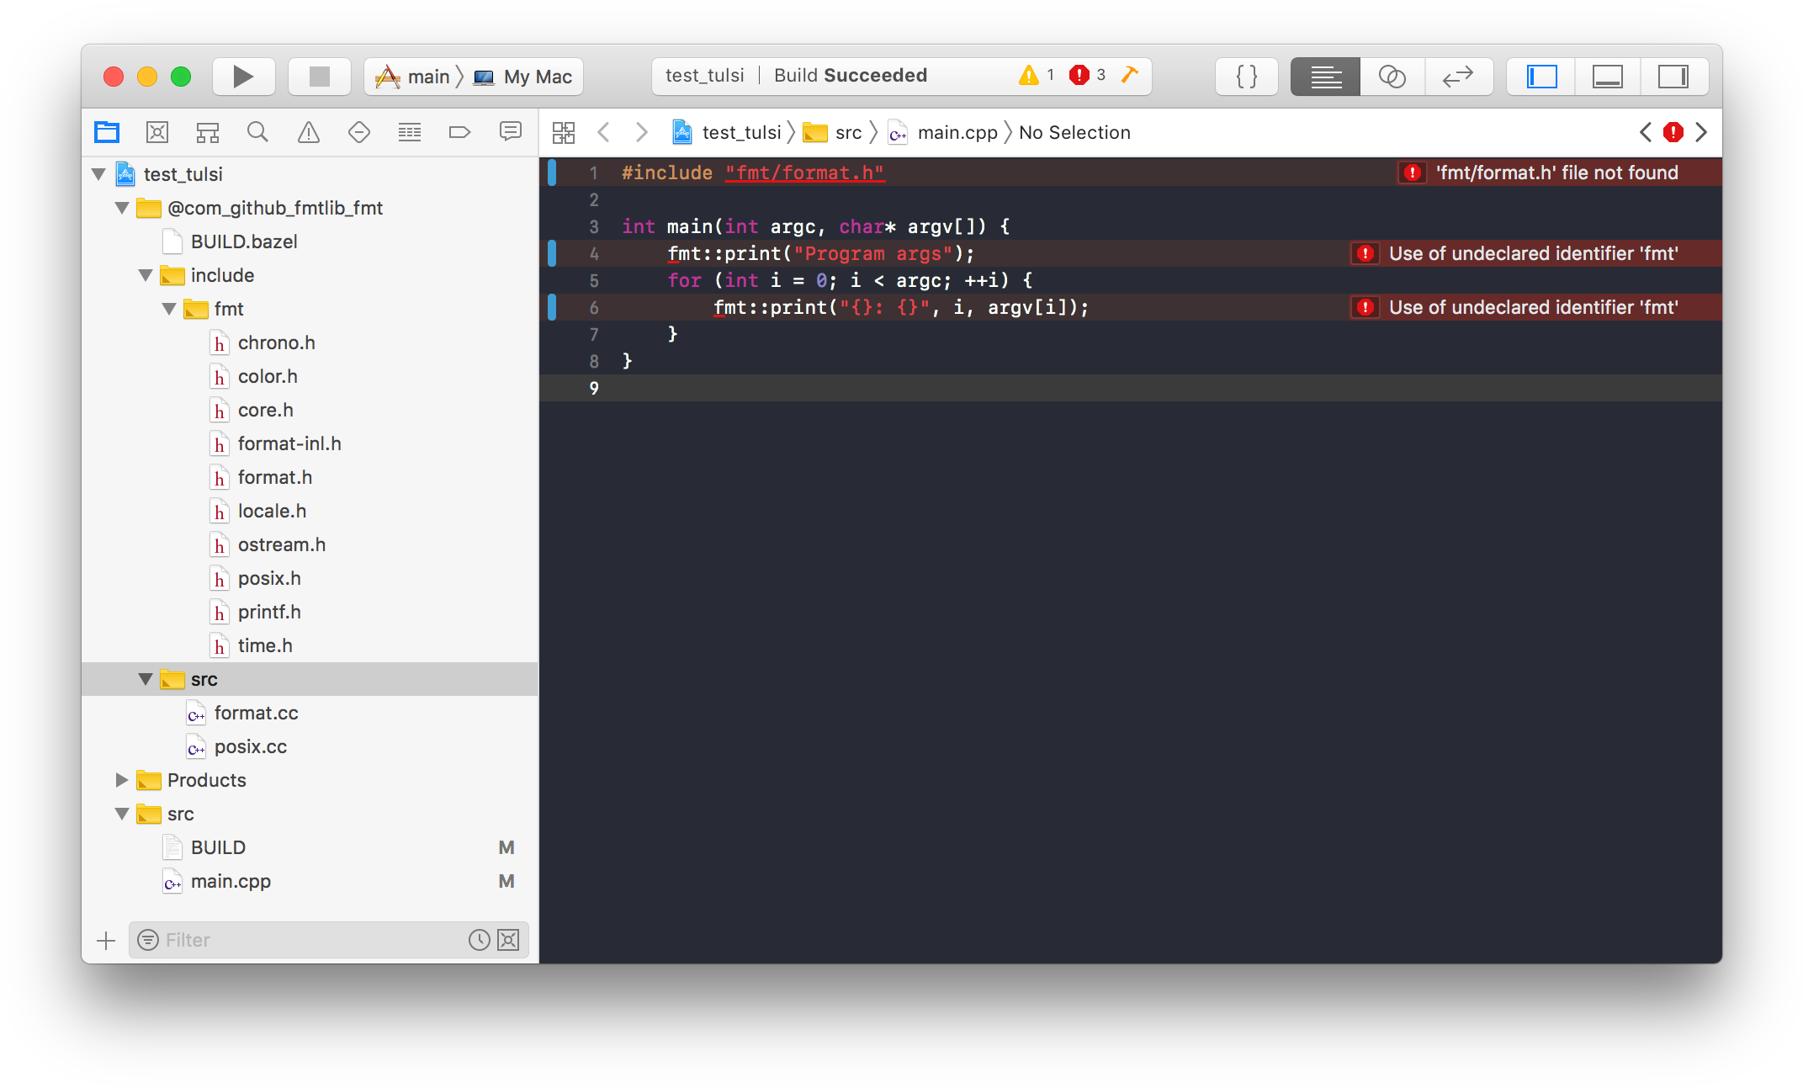Collapse the selected src folder under fmtlib

point(146,679)
